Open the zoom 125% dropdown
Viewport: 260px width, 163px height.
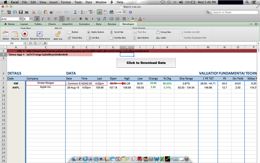124,12
